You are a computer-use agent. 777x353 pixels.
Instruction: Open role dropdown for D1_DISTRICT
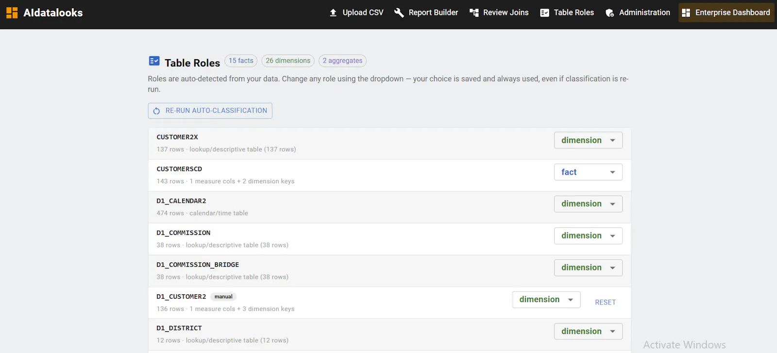[x=588, y=331]
